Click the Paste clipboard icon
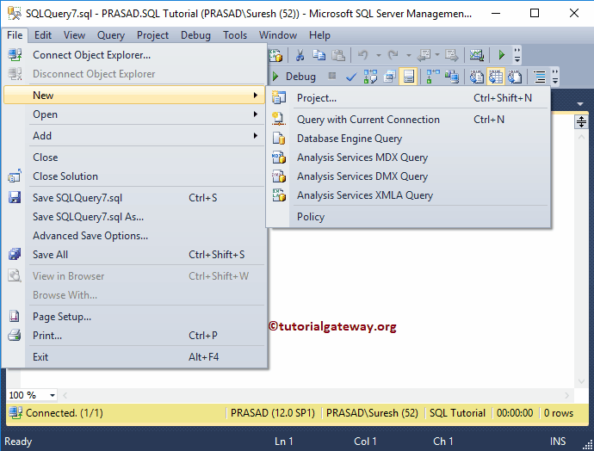The width and height of the screenshot is (594, 451). click(338, 55)
